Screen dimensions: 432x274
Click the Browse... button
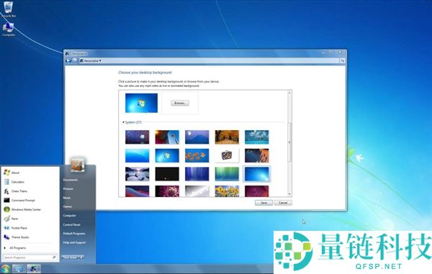tap(180, 103)
